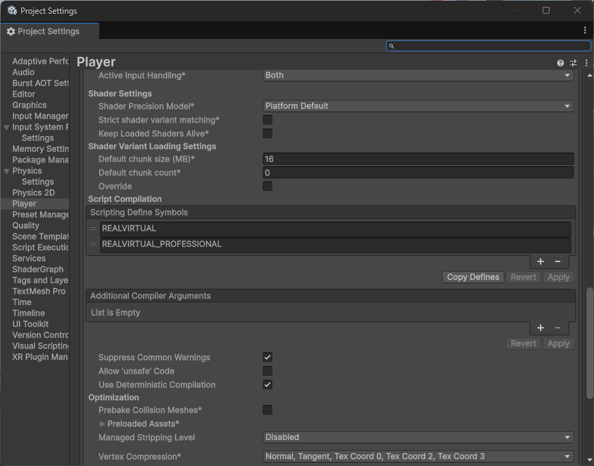Add an Additional Compiler Argument
The height and width of the screenshot is (466, 594).
[541, 328]
